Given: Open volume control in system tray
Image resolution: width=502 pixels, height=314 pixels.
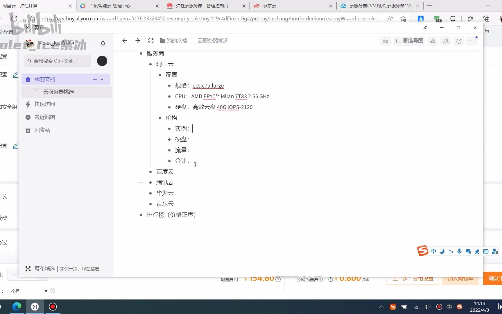Looking at the screenshot, I should pos(427,307).
